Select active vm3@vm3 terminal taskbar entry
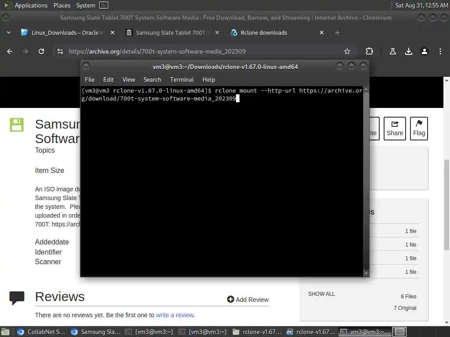Viewport: 450px width, 337px height. pyautogui.click(x=364, y=332)
